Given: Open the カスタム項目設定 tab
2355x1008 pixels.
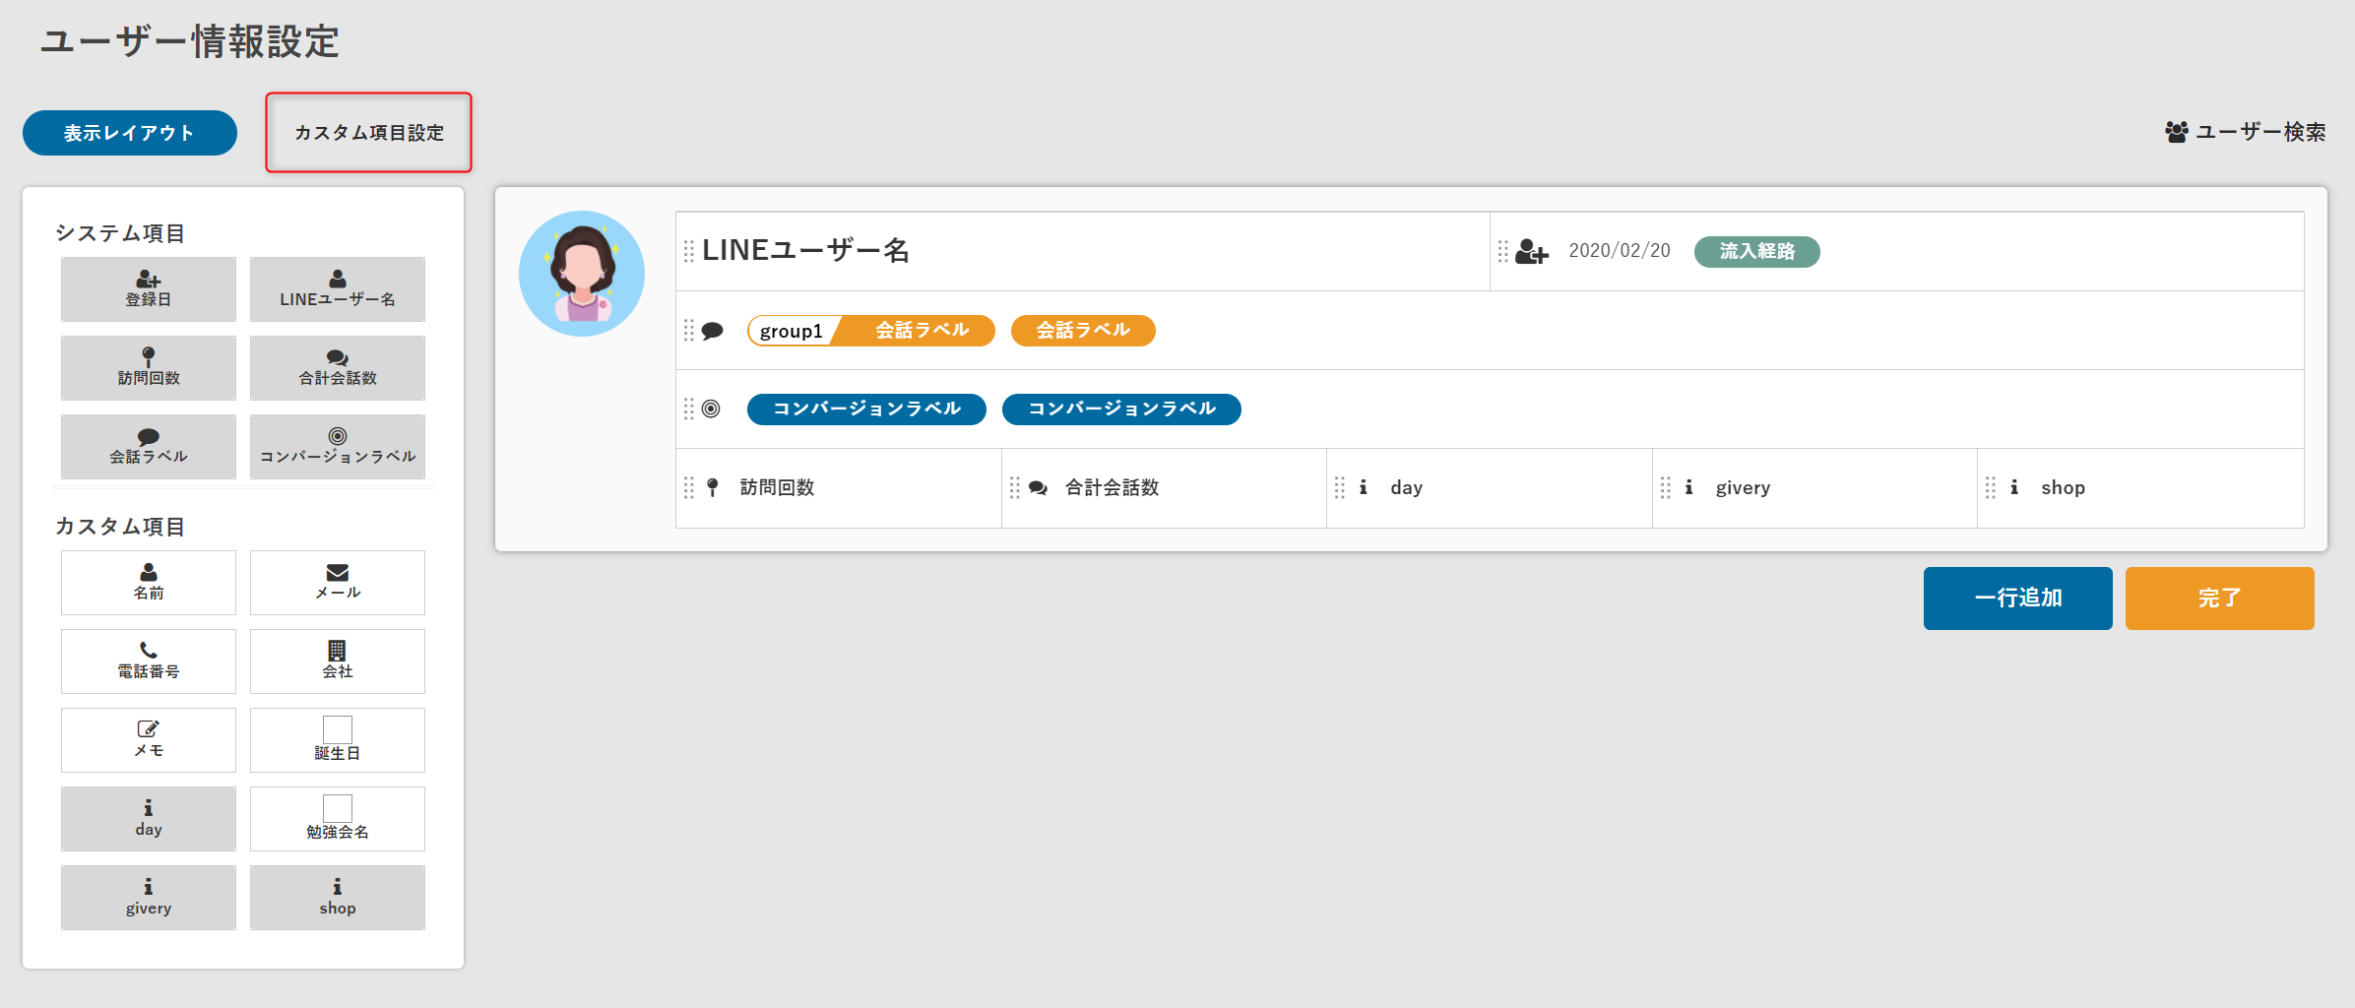Looking at the screenshot, I should click(369, 133).
